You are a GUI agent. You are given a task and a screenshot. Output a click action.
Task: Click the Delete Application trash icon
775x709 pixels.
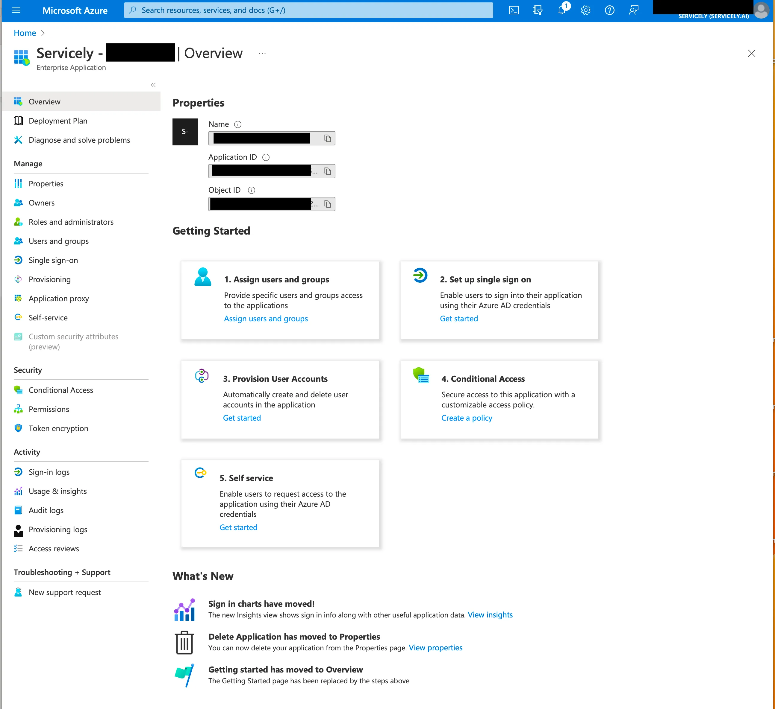[184, 643]
